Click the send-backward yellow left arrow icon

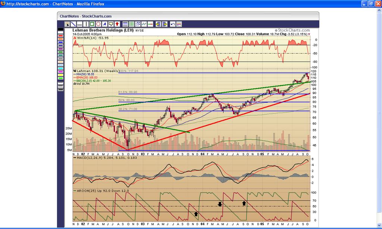click(x=158, y=24)
